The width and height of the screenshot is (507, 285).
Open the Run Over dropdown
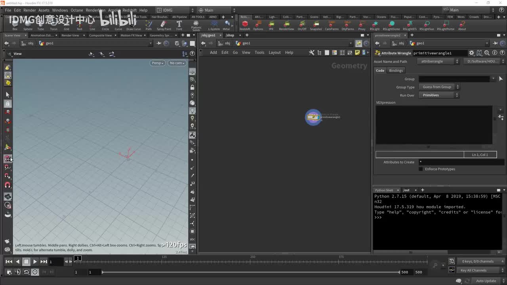click(x=439, y=95)
